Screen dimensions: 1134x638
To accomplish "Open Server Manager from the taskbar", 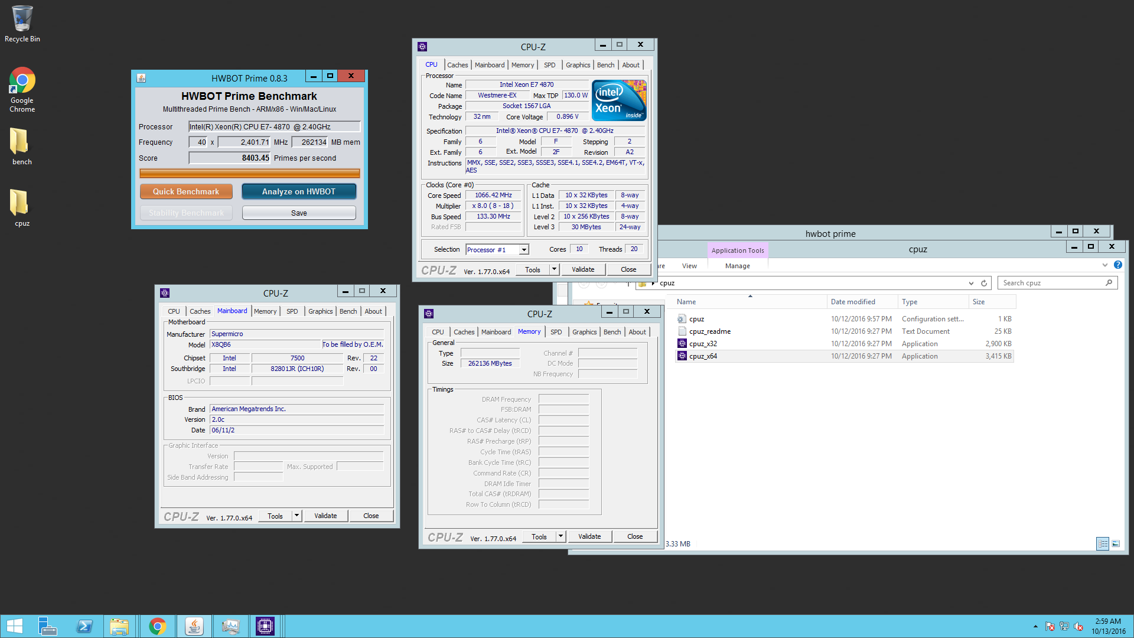I will [x=47, y=626].
